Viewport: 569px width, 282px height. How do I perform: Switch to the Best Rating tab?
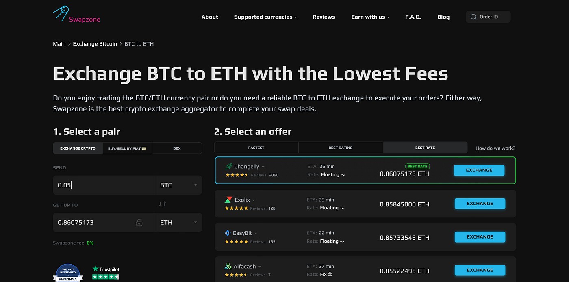pyautogui.click(x=341, y=148)
